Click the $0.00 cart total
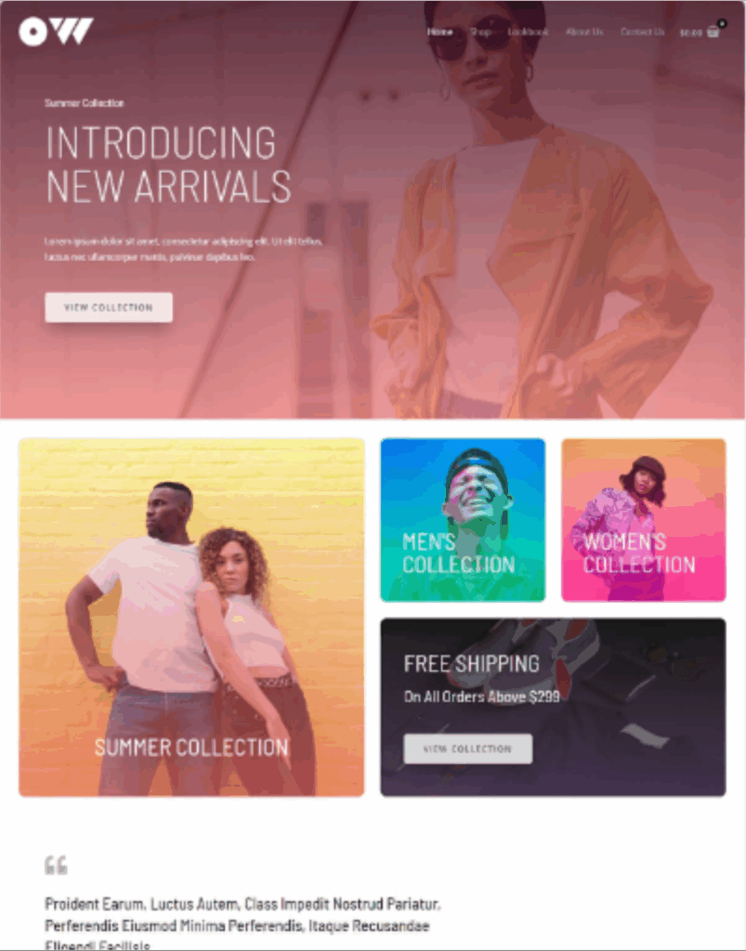 691,33
